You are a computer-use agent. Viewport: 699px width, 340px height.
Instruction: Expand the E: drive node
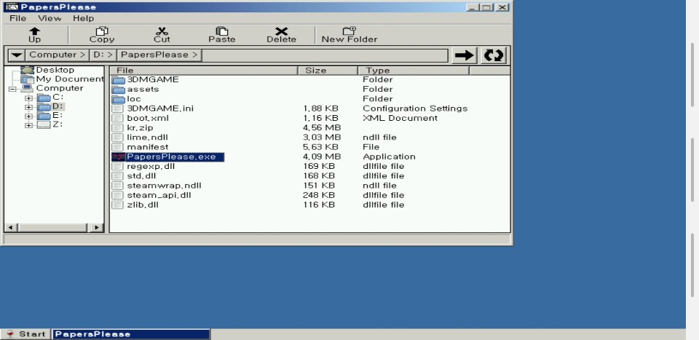coord(28,116)
